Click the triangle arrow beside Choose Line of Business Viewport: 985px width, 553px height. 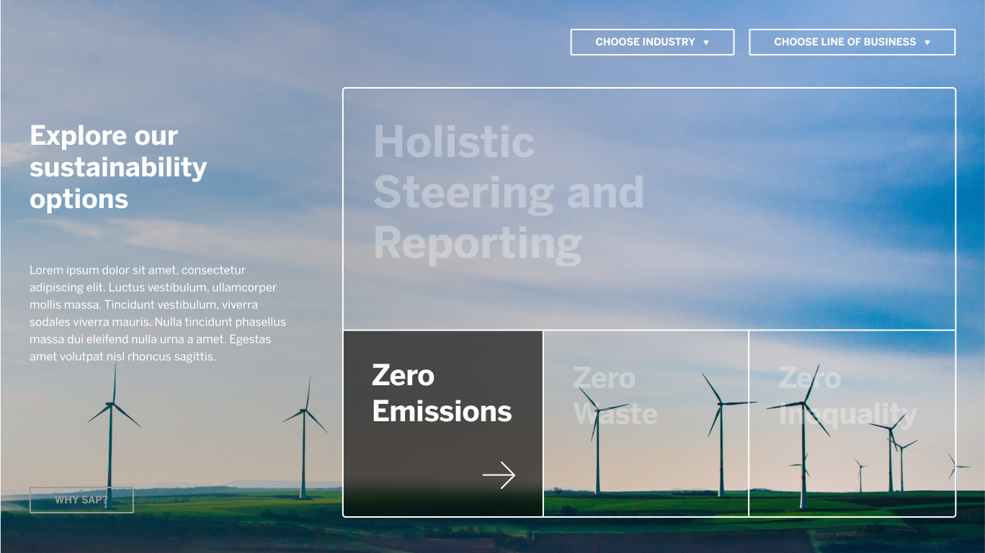927,42
